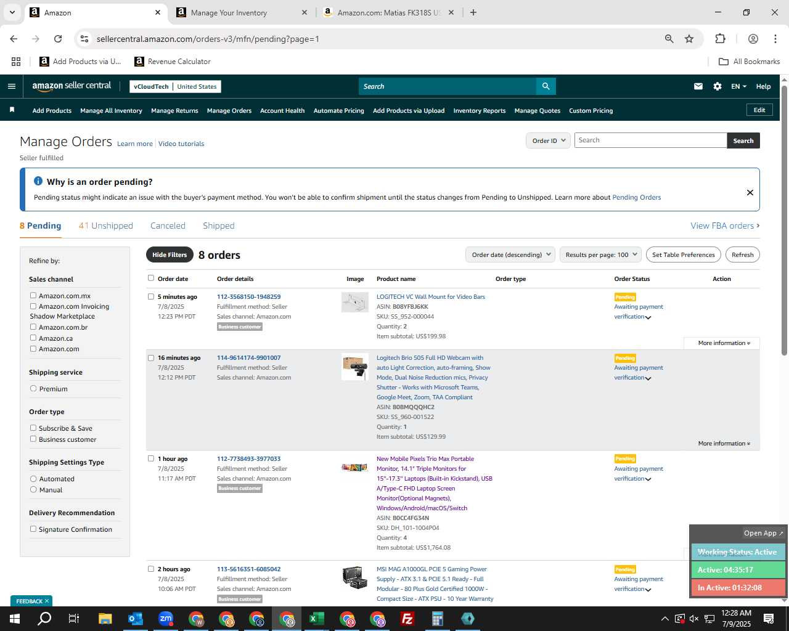Viewport: 789px width, 631px height.
Task: Open the Seller Central hamburger menu
Action: 11,86
